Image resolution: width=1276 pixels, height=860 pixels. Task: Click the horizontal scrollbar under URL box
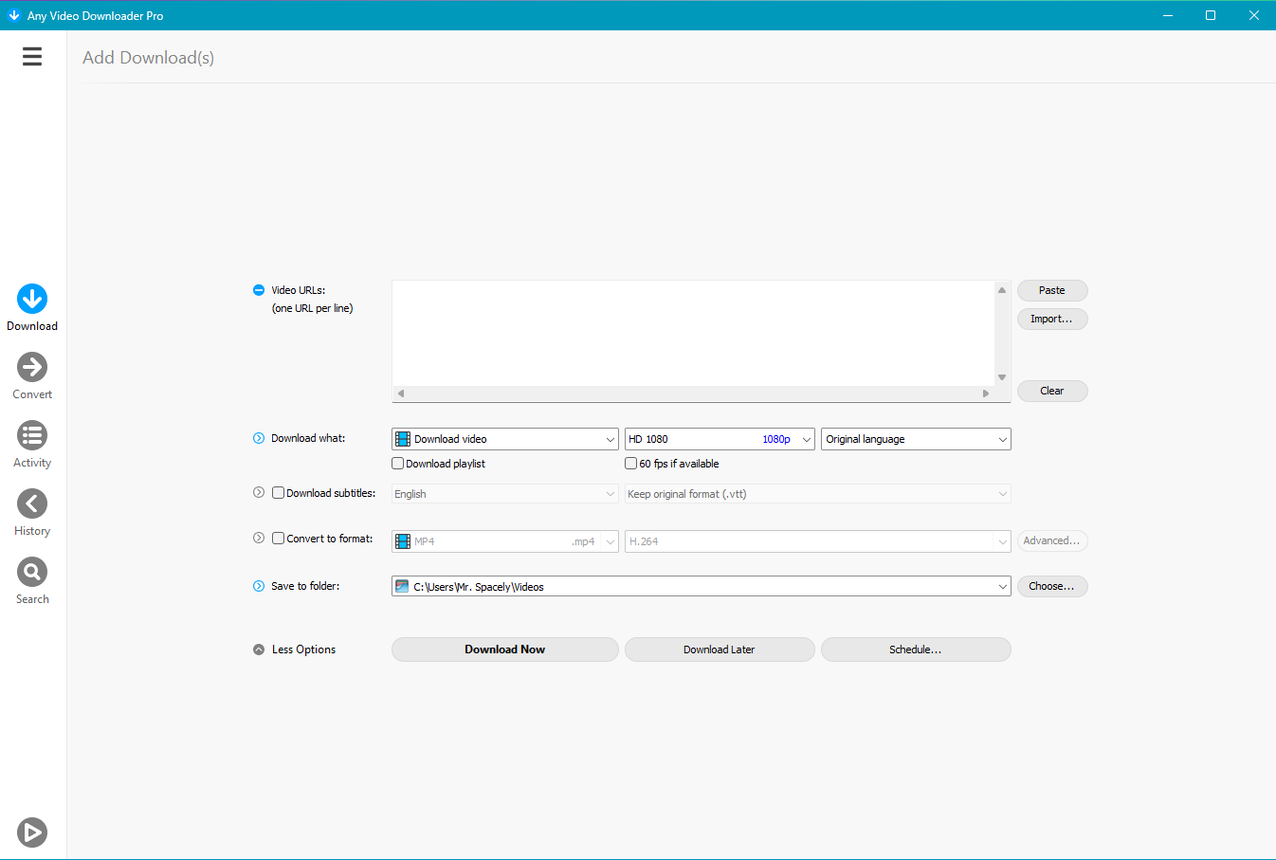click(x=692, y=393)
